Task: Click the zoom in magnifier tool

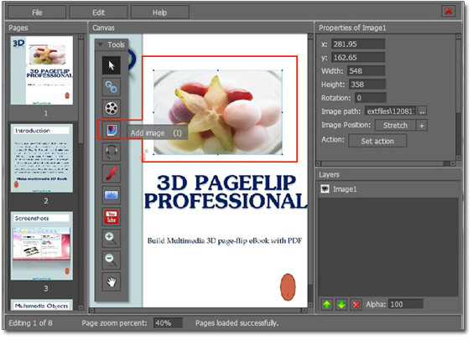Action: (112, 239)
